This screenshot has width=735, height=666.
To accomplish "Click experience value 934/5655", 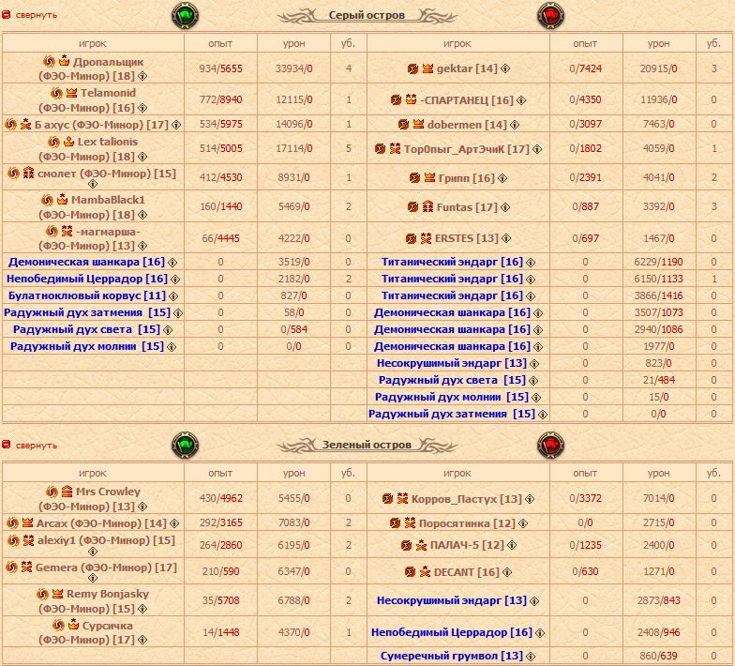I will [220, 68].
